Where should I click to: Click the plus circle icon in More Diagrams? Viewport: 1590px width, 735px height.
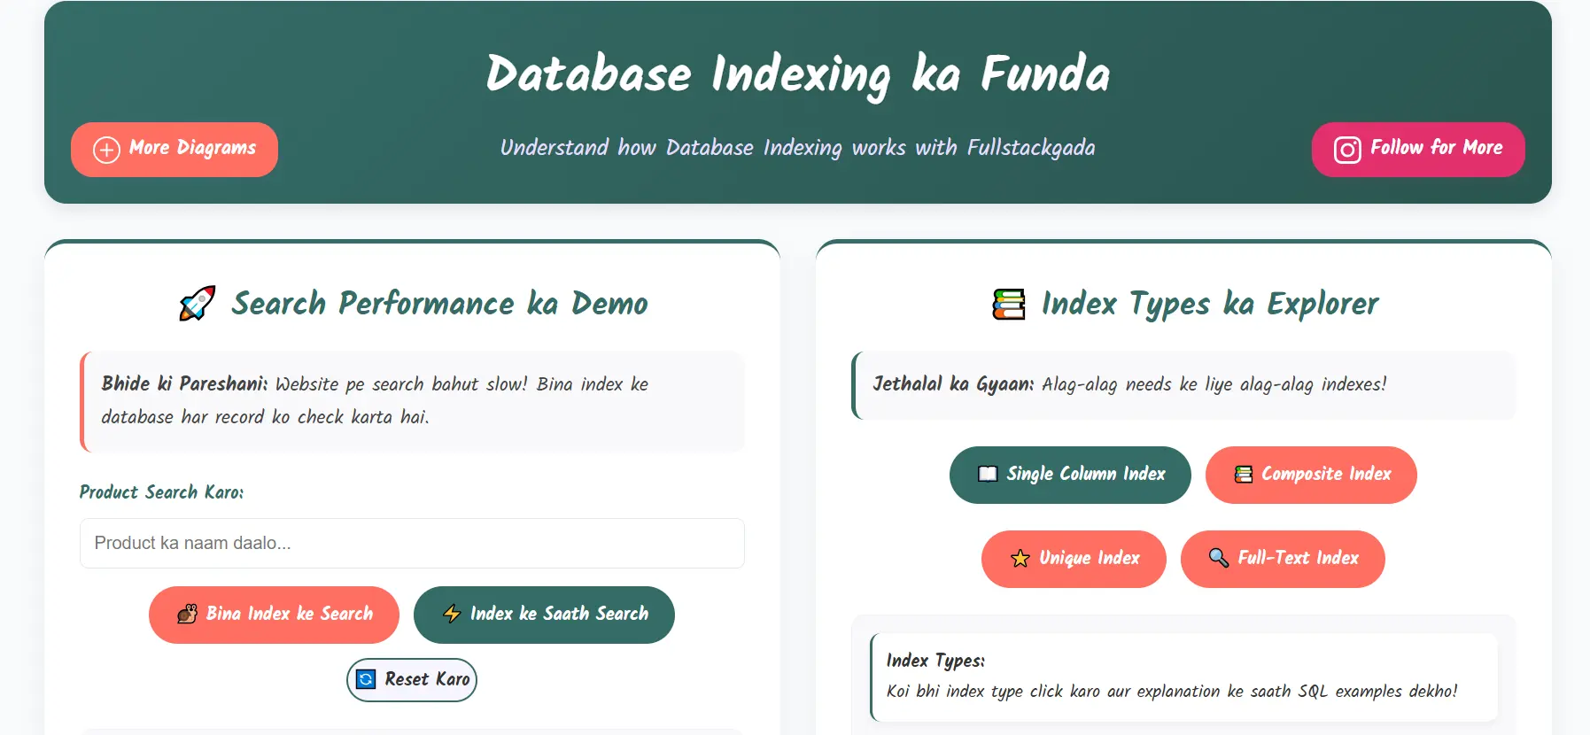[106, 150]
